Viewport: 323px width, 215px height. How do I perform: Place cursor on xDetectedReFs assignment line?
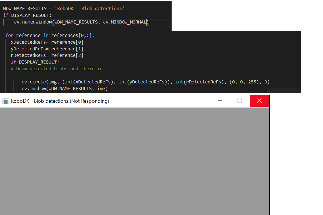click(x=47, y=42)
